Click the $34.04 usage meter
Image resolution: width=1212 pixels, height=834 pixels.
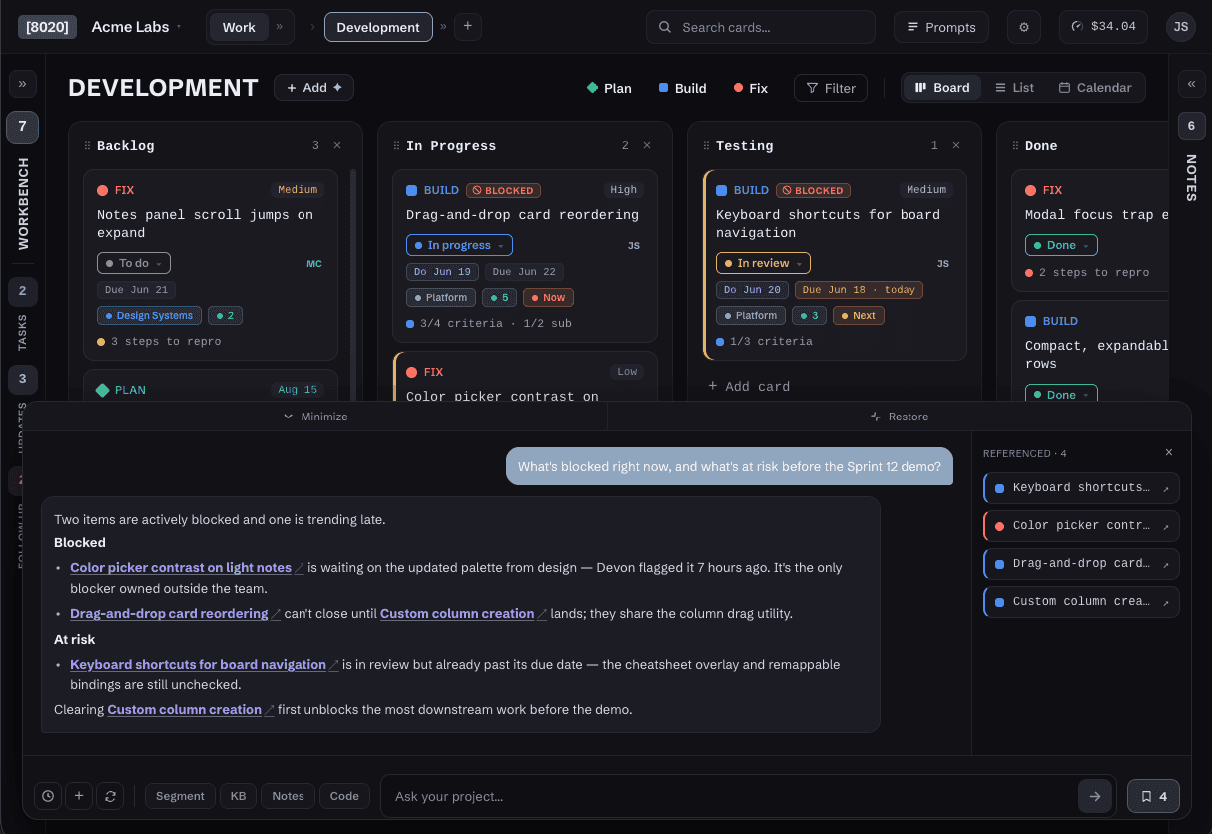[1103, 27]
